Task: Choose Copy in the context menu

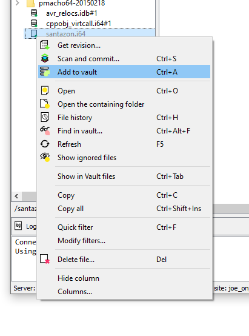Action: (124, 195)
